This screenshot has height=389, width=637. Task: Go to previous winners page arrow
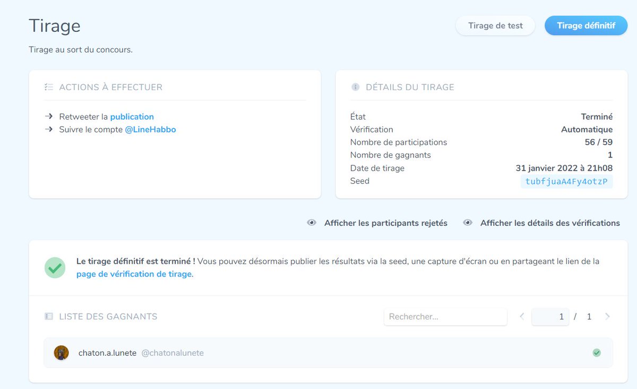522,316
